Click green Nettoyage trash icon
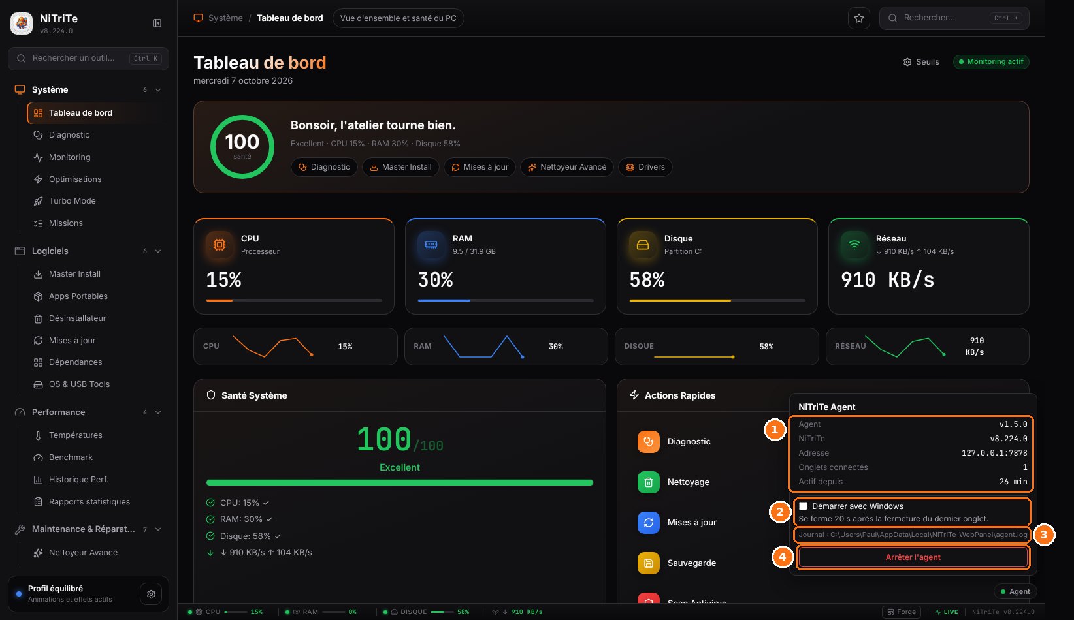 (x=649, y=482)
